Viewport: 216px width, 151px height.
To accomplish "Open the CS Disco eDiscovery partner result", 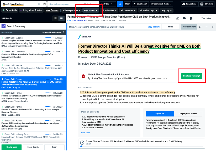I will [33, 69].
